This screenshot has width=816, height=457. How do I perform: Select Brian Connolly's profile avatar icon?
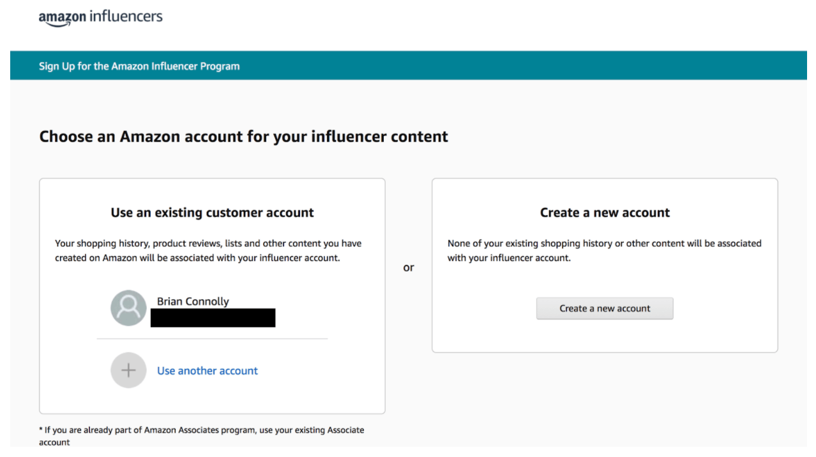pos(128,308)
